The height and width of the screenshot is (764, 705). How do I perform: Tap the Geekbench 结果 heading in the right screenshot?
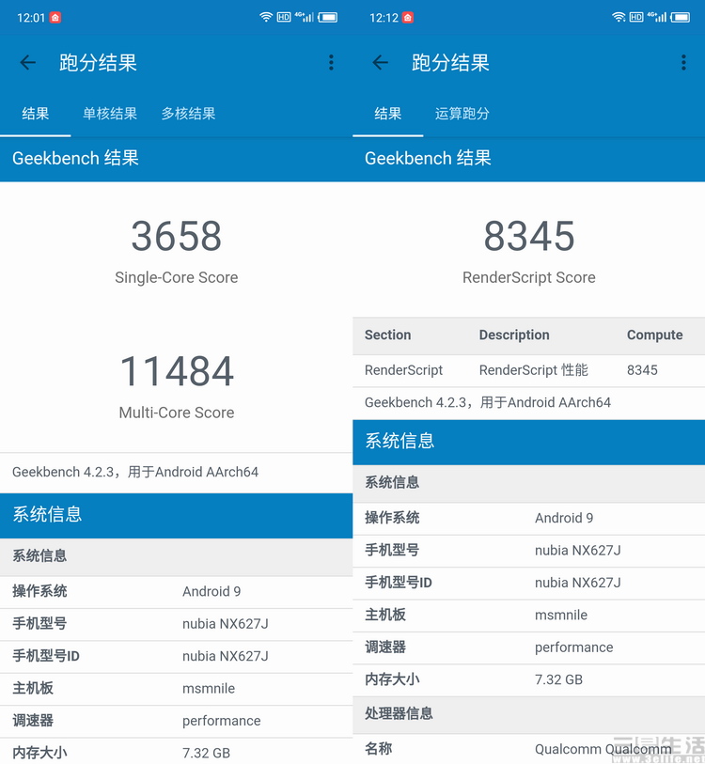click(x=428, y=159)
